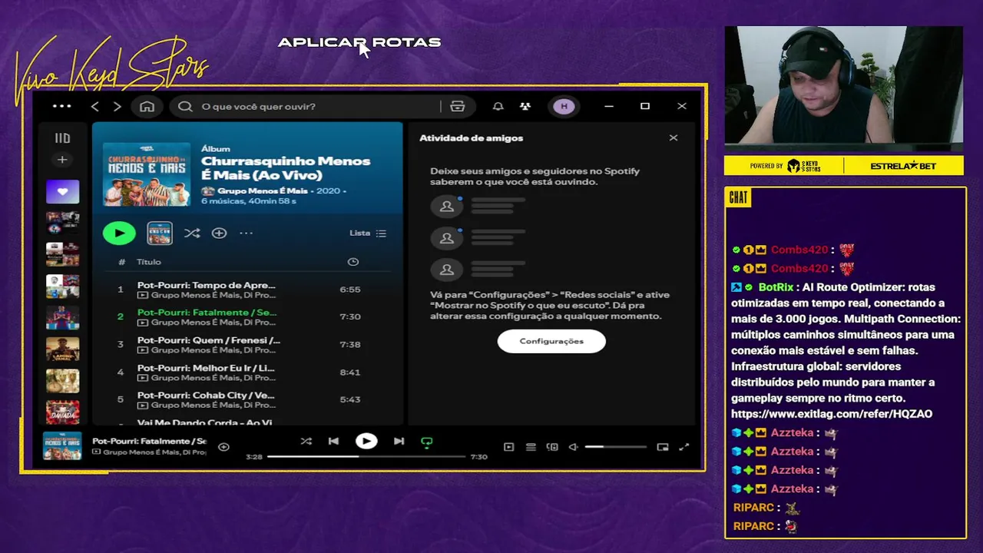Open the Lista view dropdown
The image size is (983, 553).
(x=368, y=233)
